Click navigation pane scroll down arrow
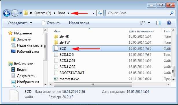The height and width of the screenshot is (105, 178). click(45, 84)
